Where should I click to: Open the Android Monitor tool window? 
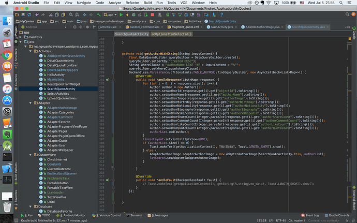coord(71,215)
